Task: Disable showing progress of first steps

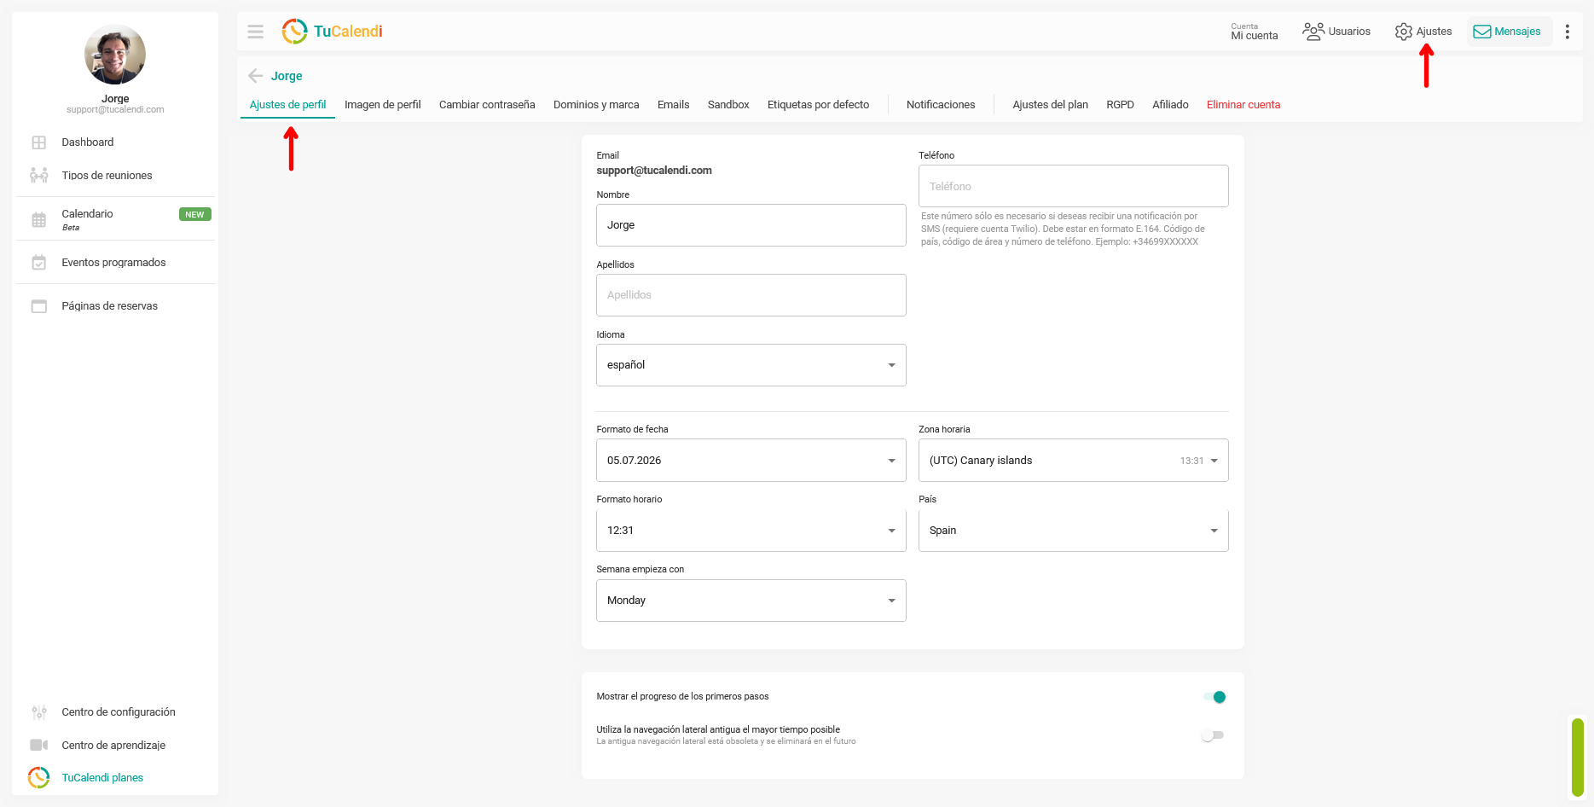Action: click(x=1214, y=697)
